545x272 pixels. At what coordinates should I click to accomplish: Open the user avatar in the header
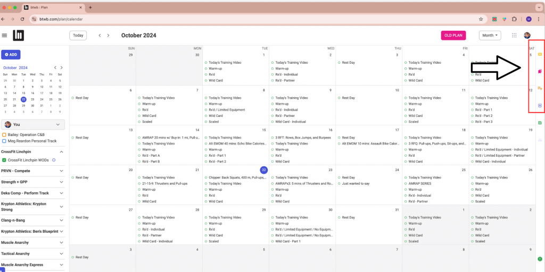(x=527, y=35)
